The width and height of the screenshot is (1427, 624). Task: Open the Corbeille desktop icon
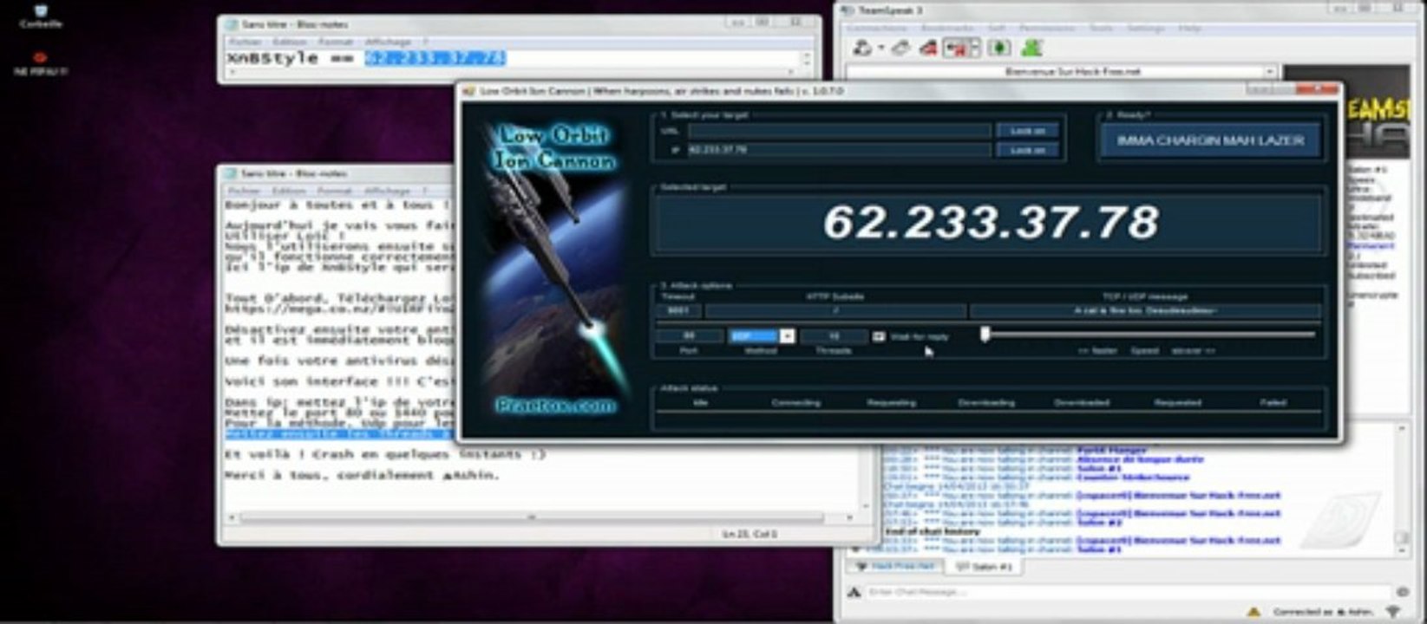[x=40, y=15]
